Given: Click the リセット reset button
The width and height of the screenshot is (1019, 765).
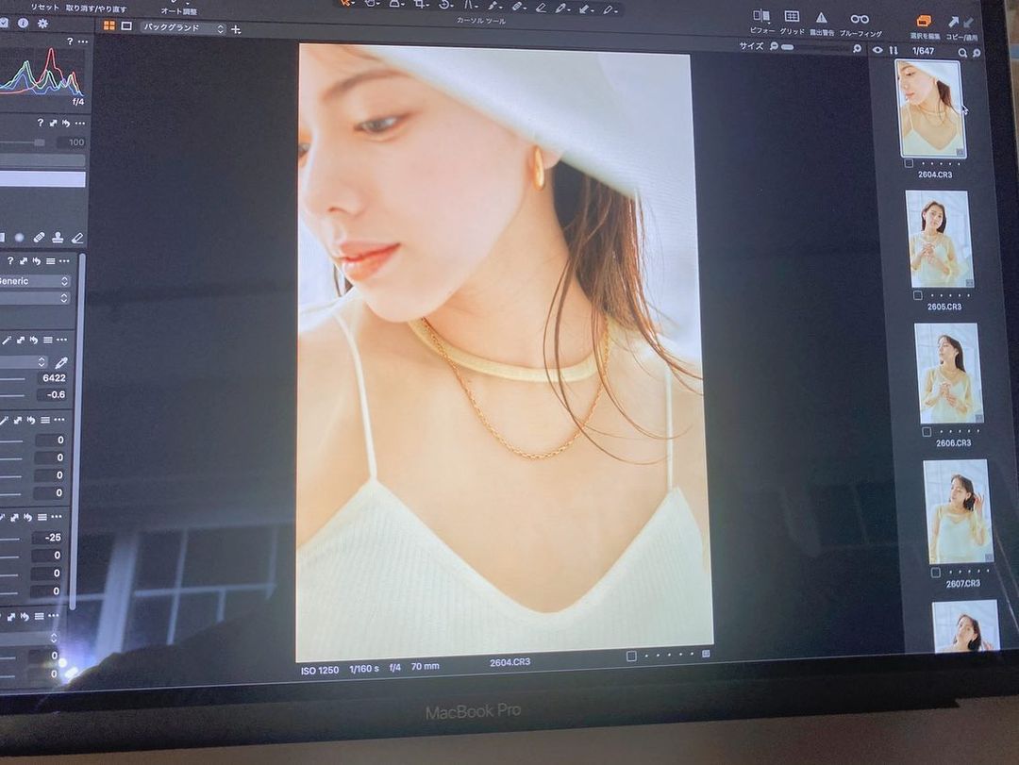Looking at the screenshot, I should point(45,8).
